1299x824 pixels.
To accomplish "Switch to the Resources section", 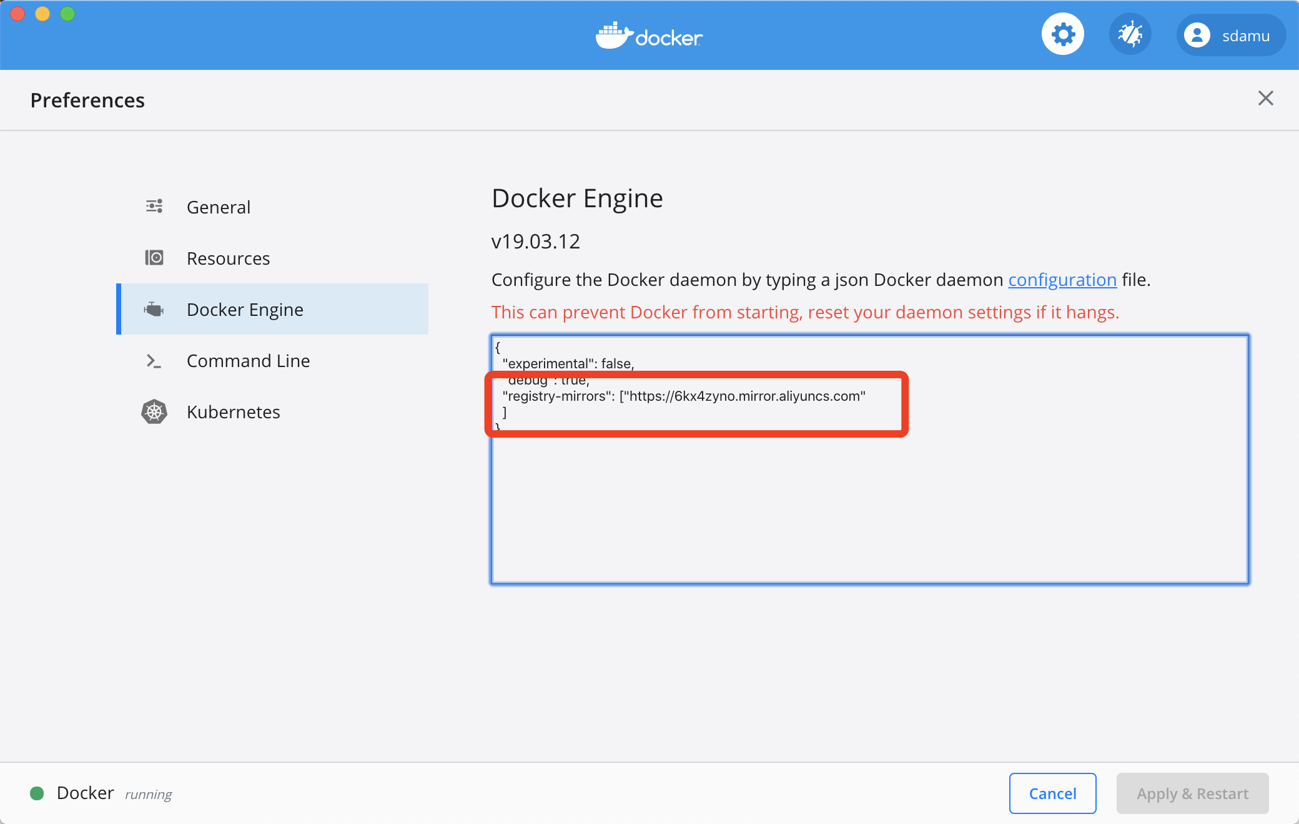I will coord(228,258).
